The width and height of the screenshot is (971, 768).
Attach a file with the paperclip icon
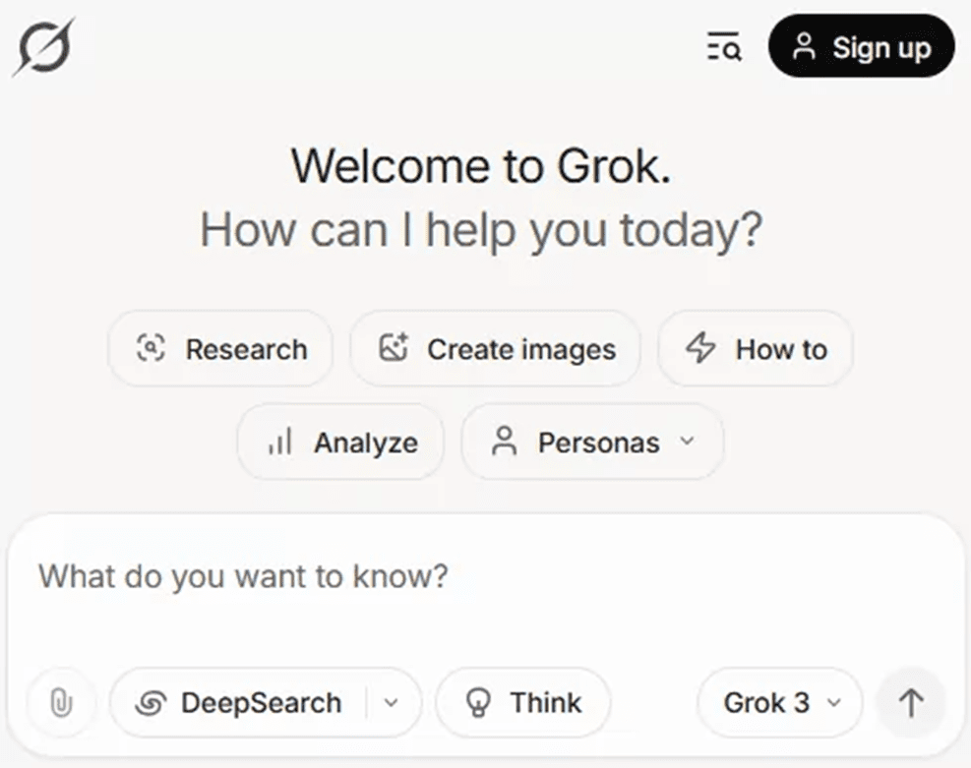click(61, 702)
